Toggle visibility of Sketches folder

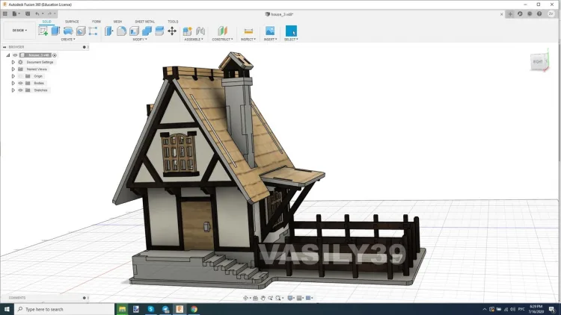[x=20, y=90]
